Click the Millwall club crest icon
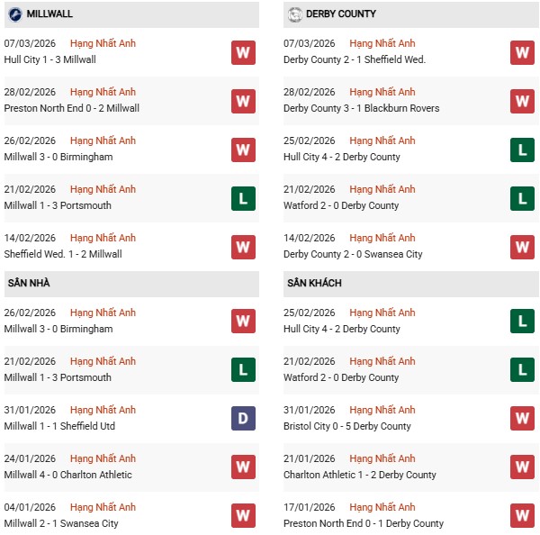The height and width of the screenshot is (535, 540). tap(15, 14)
